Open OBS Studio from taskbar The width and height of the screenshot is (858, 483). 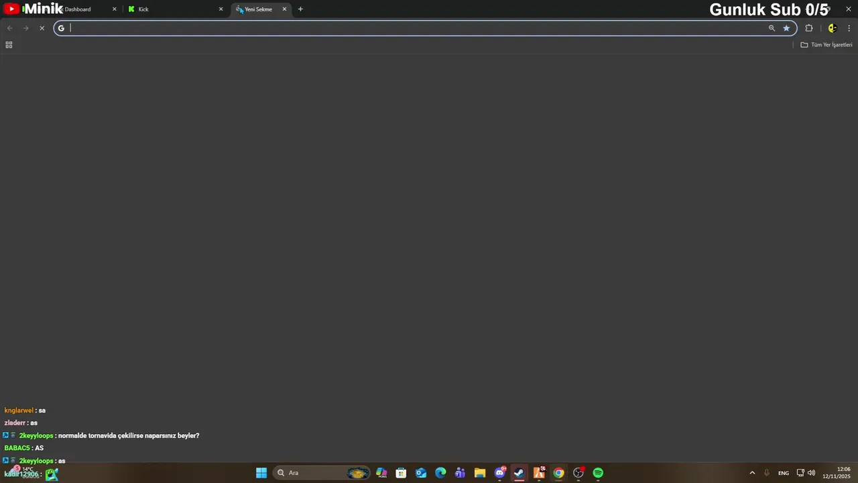pos(578,473)
